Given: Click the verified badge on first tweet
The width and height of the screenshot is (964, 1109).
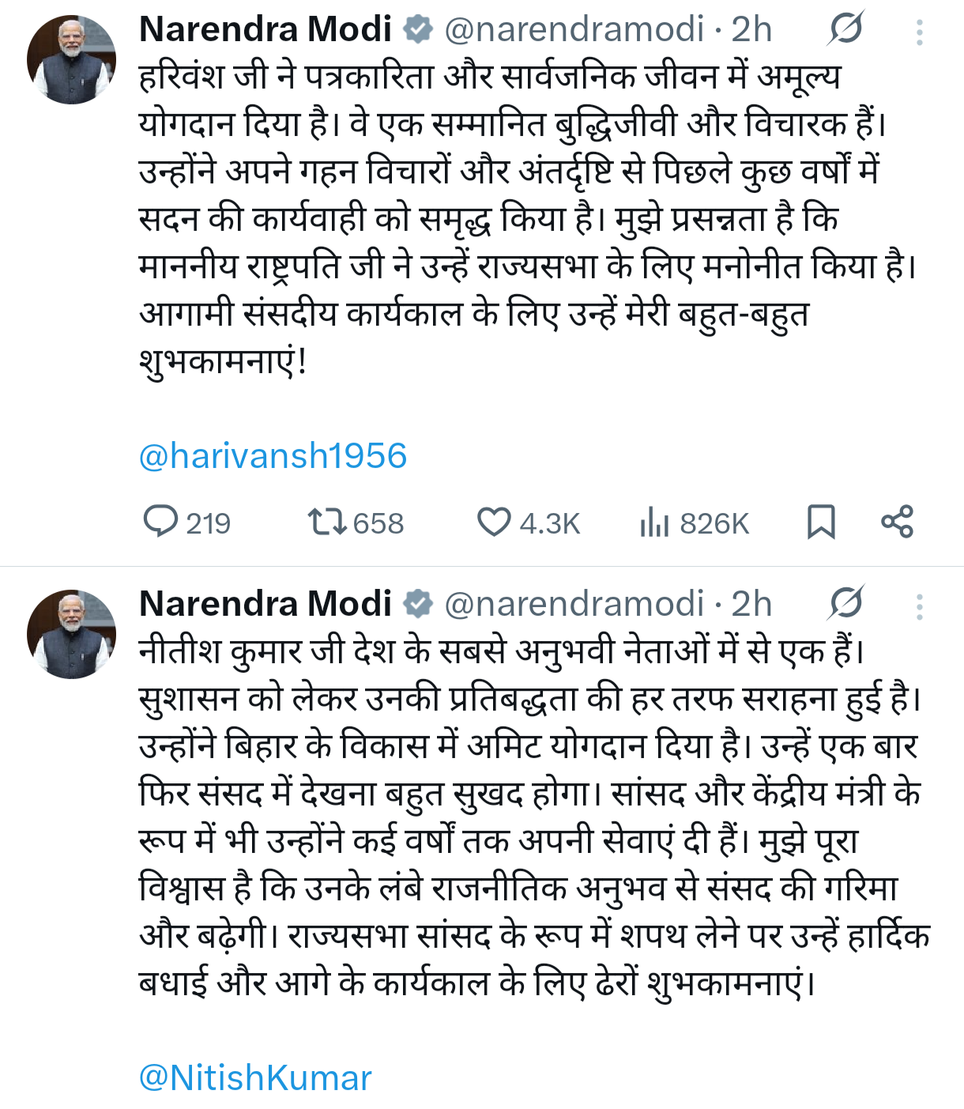Looking at the screenshot, I should click(x=418, y=30).
